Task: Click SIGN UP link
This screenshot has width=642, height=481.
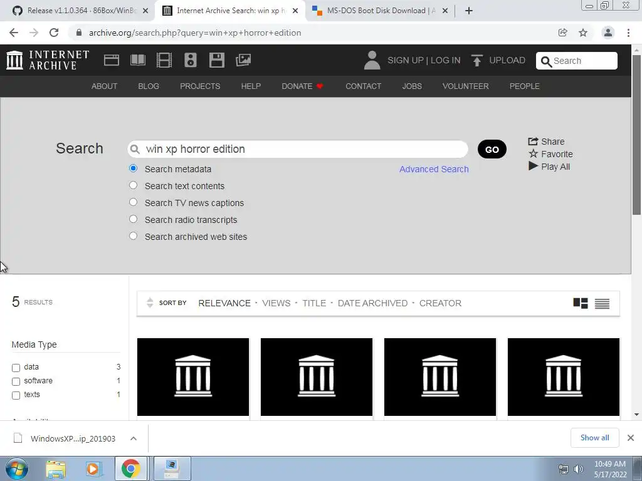Action: tap(406, 60)
